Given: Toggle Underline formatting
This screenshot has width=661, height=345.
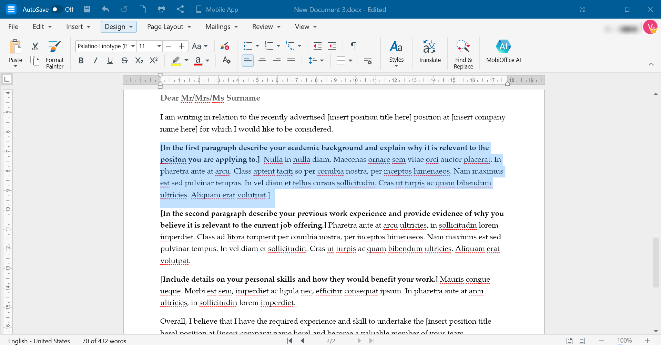Looking at the screenshot, I should (110, 61).
